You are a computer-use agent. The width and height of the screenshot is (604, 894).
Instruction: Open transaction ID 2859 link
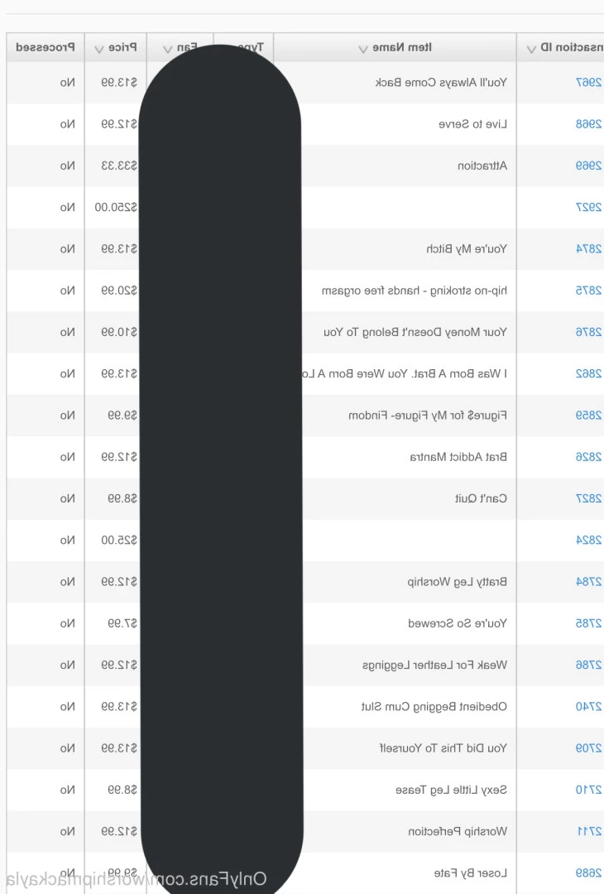(x=588, y=416)
